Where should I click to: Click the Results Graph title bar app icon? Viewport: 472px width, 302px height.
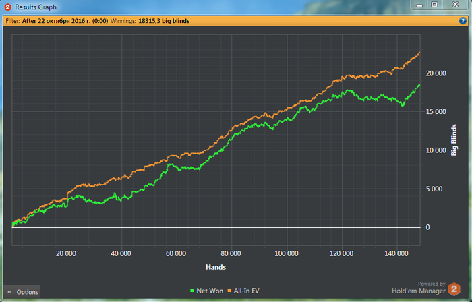point(8,7)
